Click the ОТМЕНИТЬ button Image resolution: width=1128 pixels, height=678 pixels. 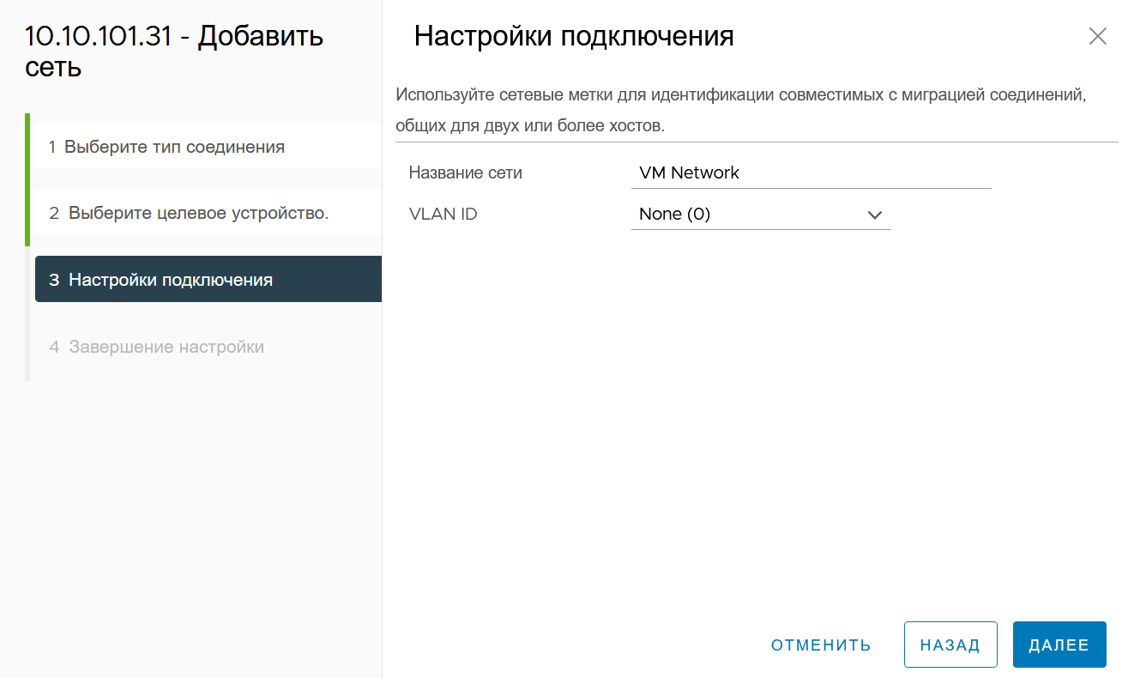click(x=821, y=645)
